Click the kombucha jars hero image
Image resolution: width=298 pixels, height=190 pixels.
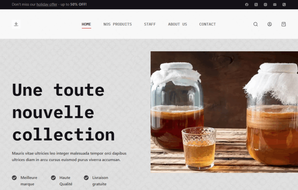224,112
